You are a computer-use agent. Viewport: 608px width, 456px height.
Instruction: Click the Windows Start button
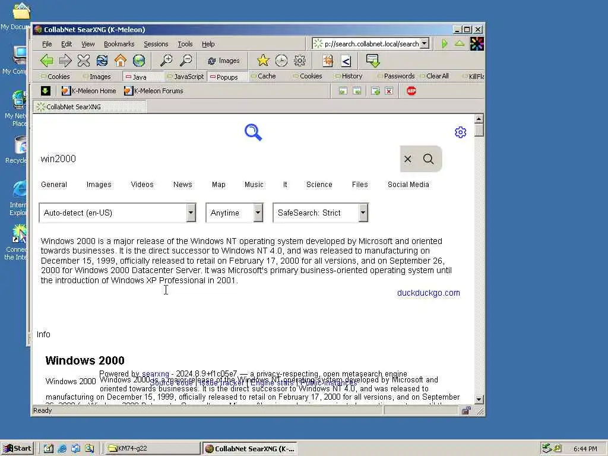(17, 448)
